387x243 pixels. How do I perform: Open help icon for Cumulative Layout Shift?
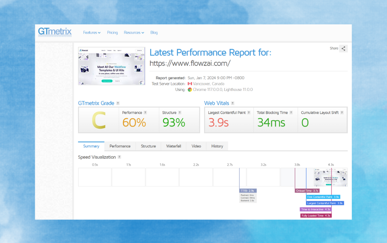[x=342, y=113]
